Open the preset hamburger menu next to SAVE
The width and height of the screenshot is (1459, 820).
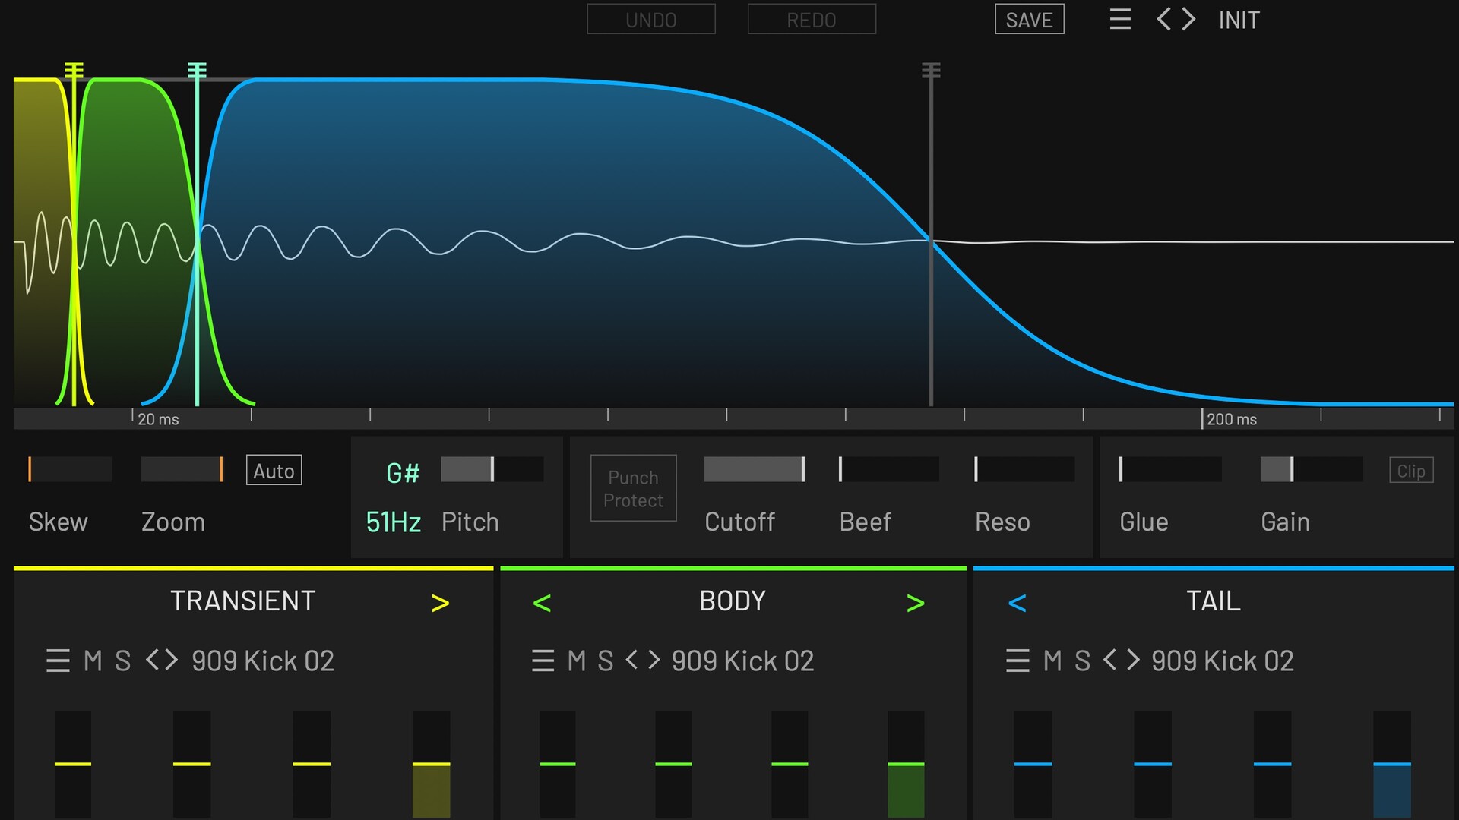click(x=1120, y=19)
